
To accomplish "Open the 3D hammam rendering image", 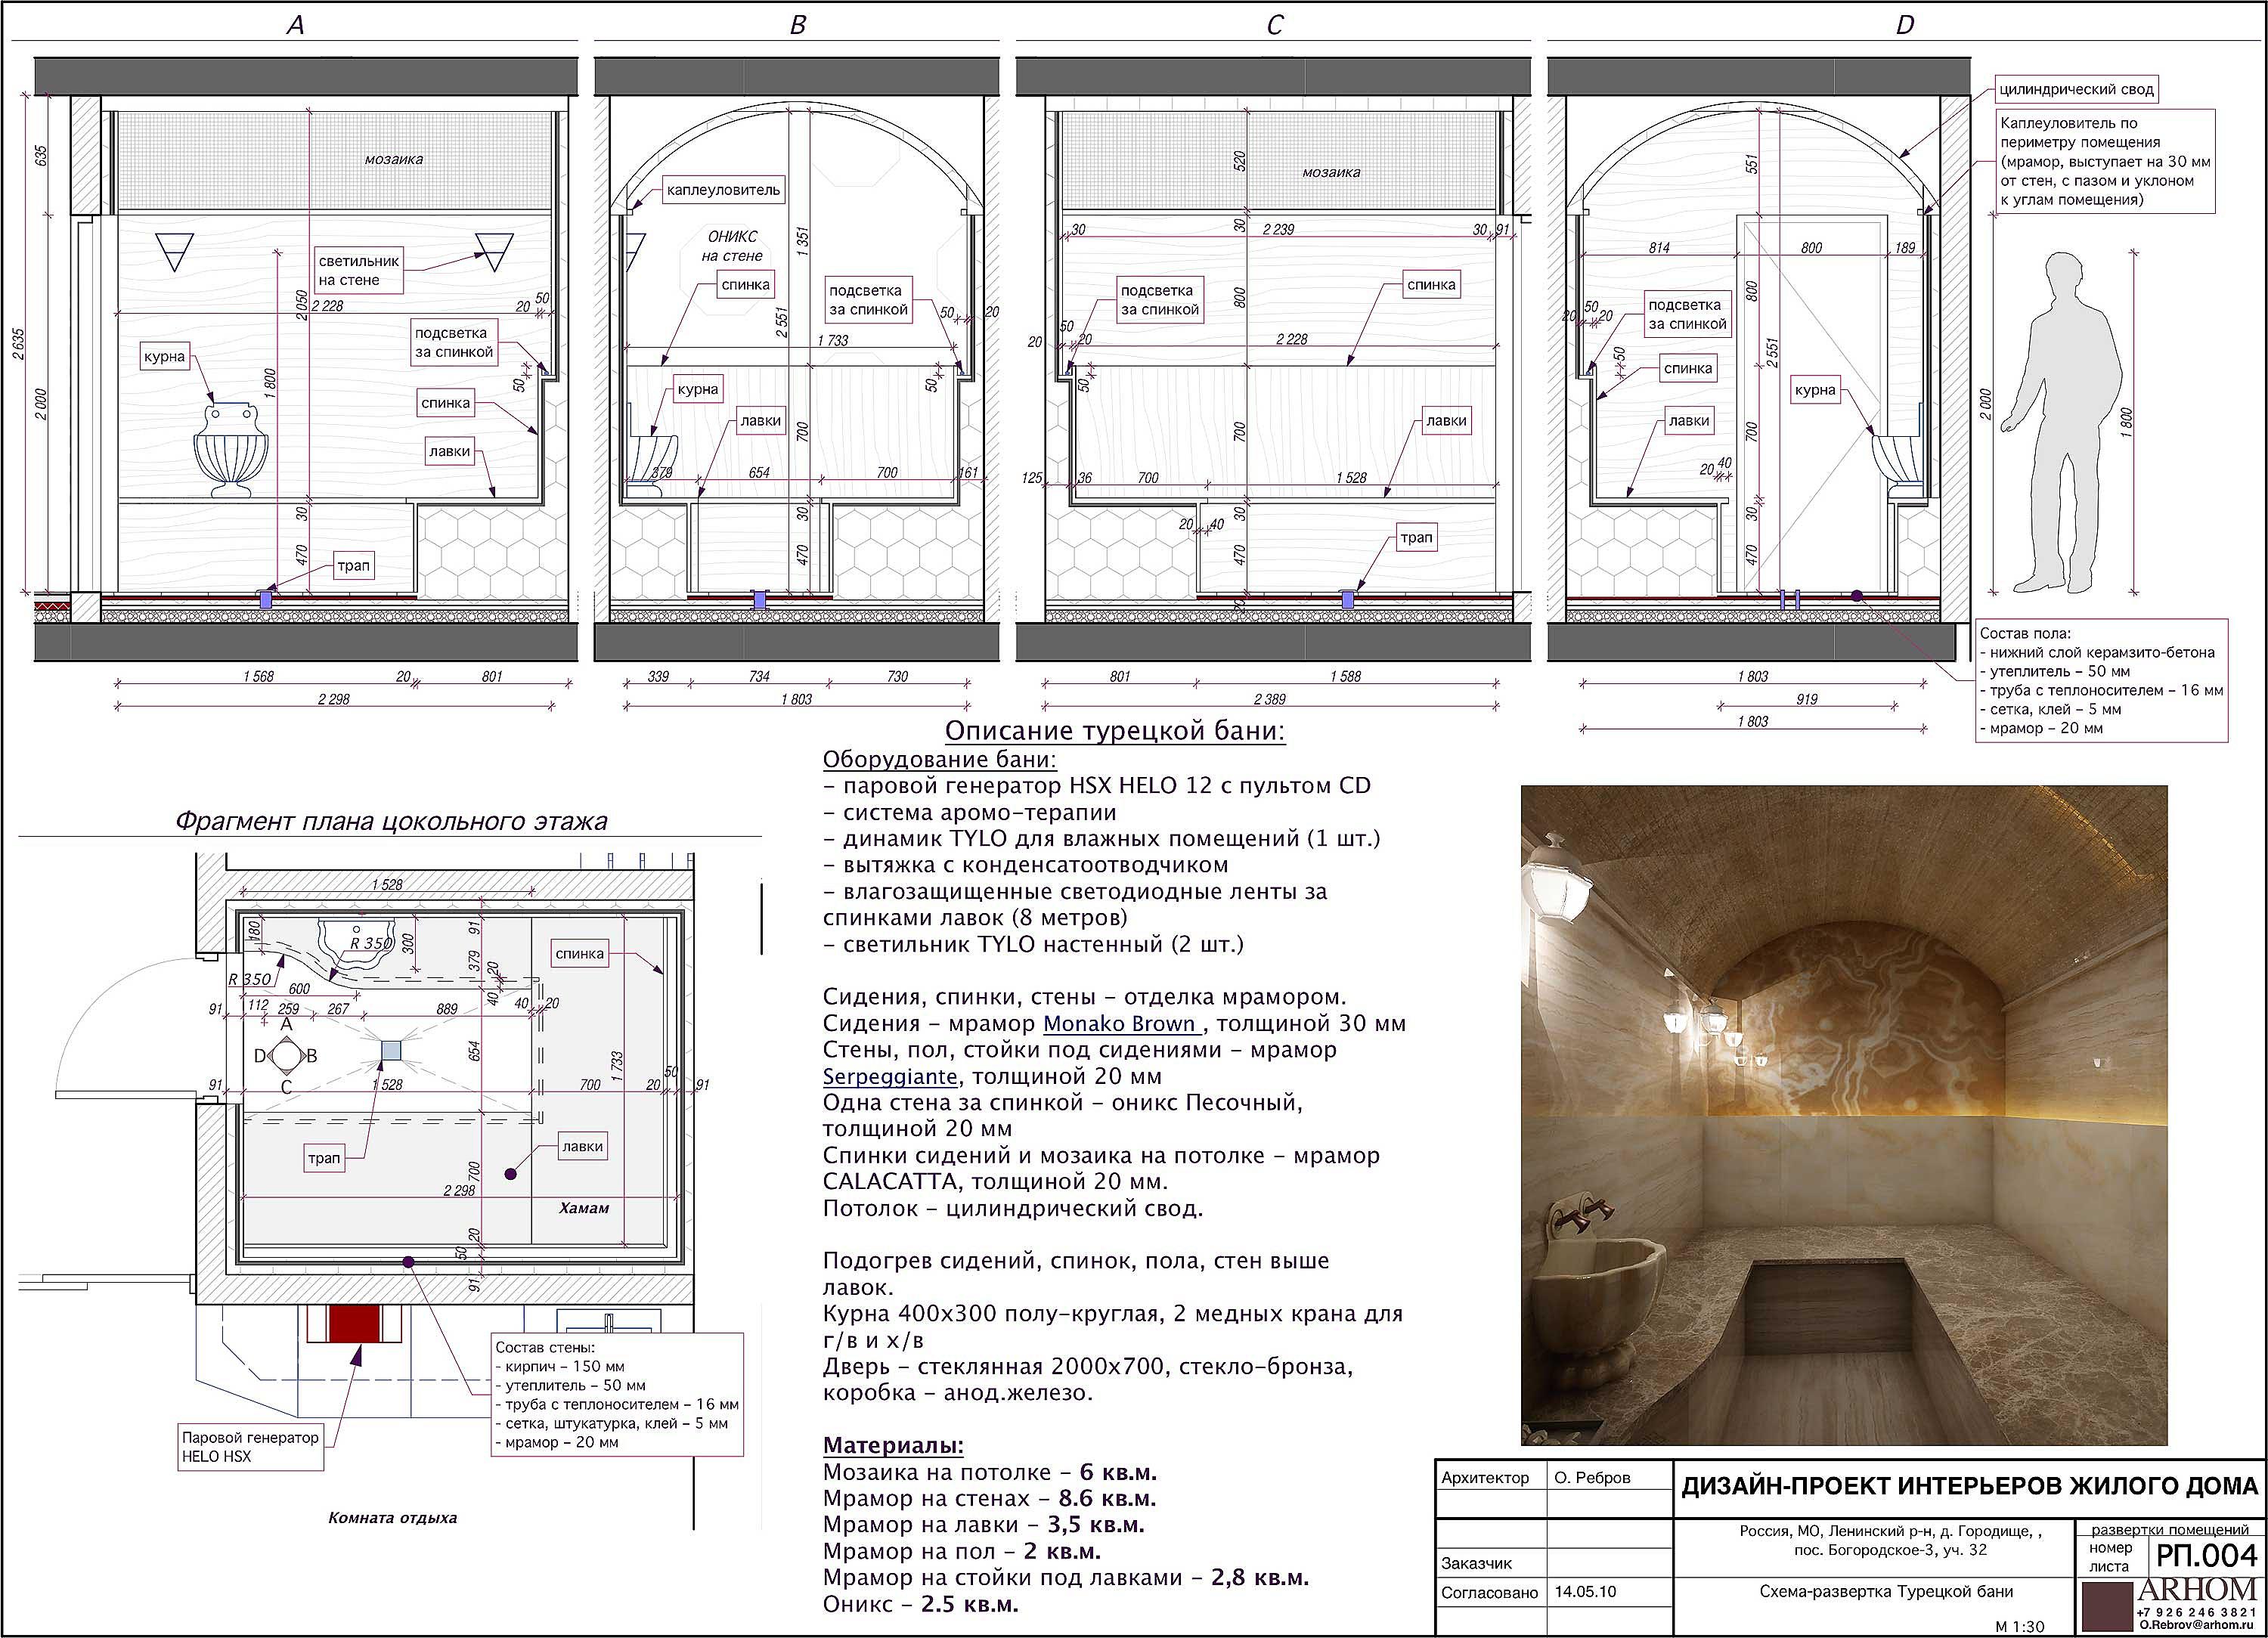I will pos(1843,1114).
